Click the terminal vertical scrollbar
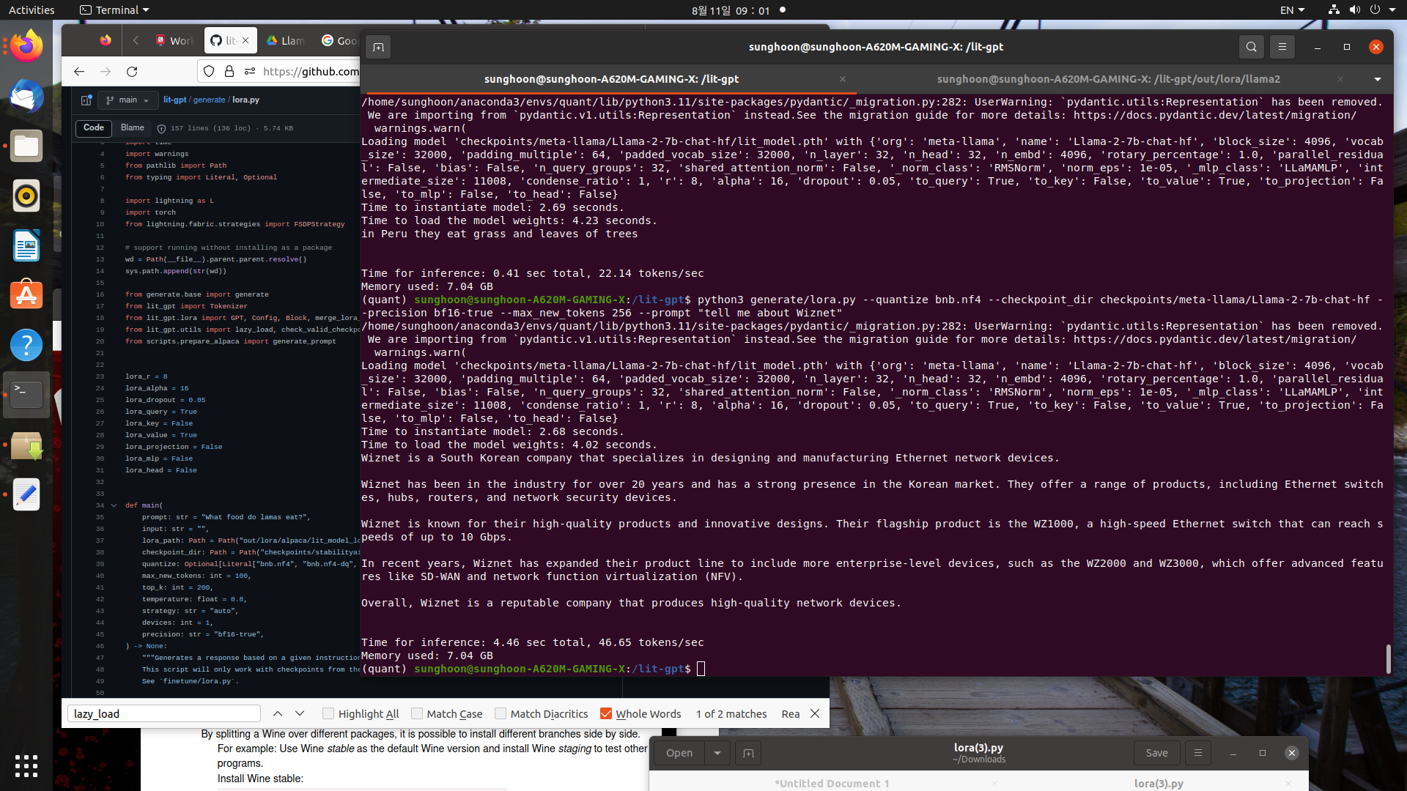Viewport: 1407px width, 791px height. [1388, 658]
